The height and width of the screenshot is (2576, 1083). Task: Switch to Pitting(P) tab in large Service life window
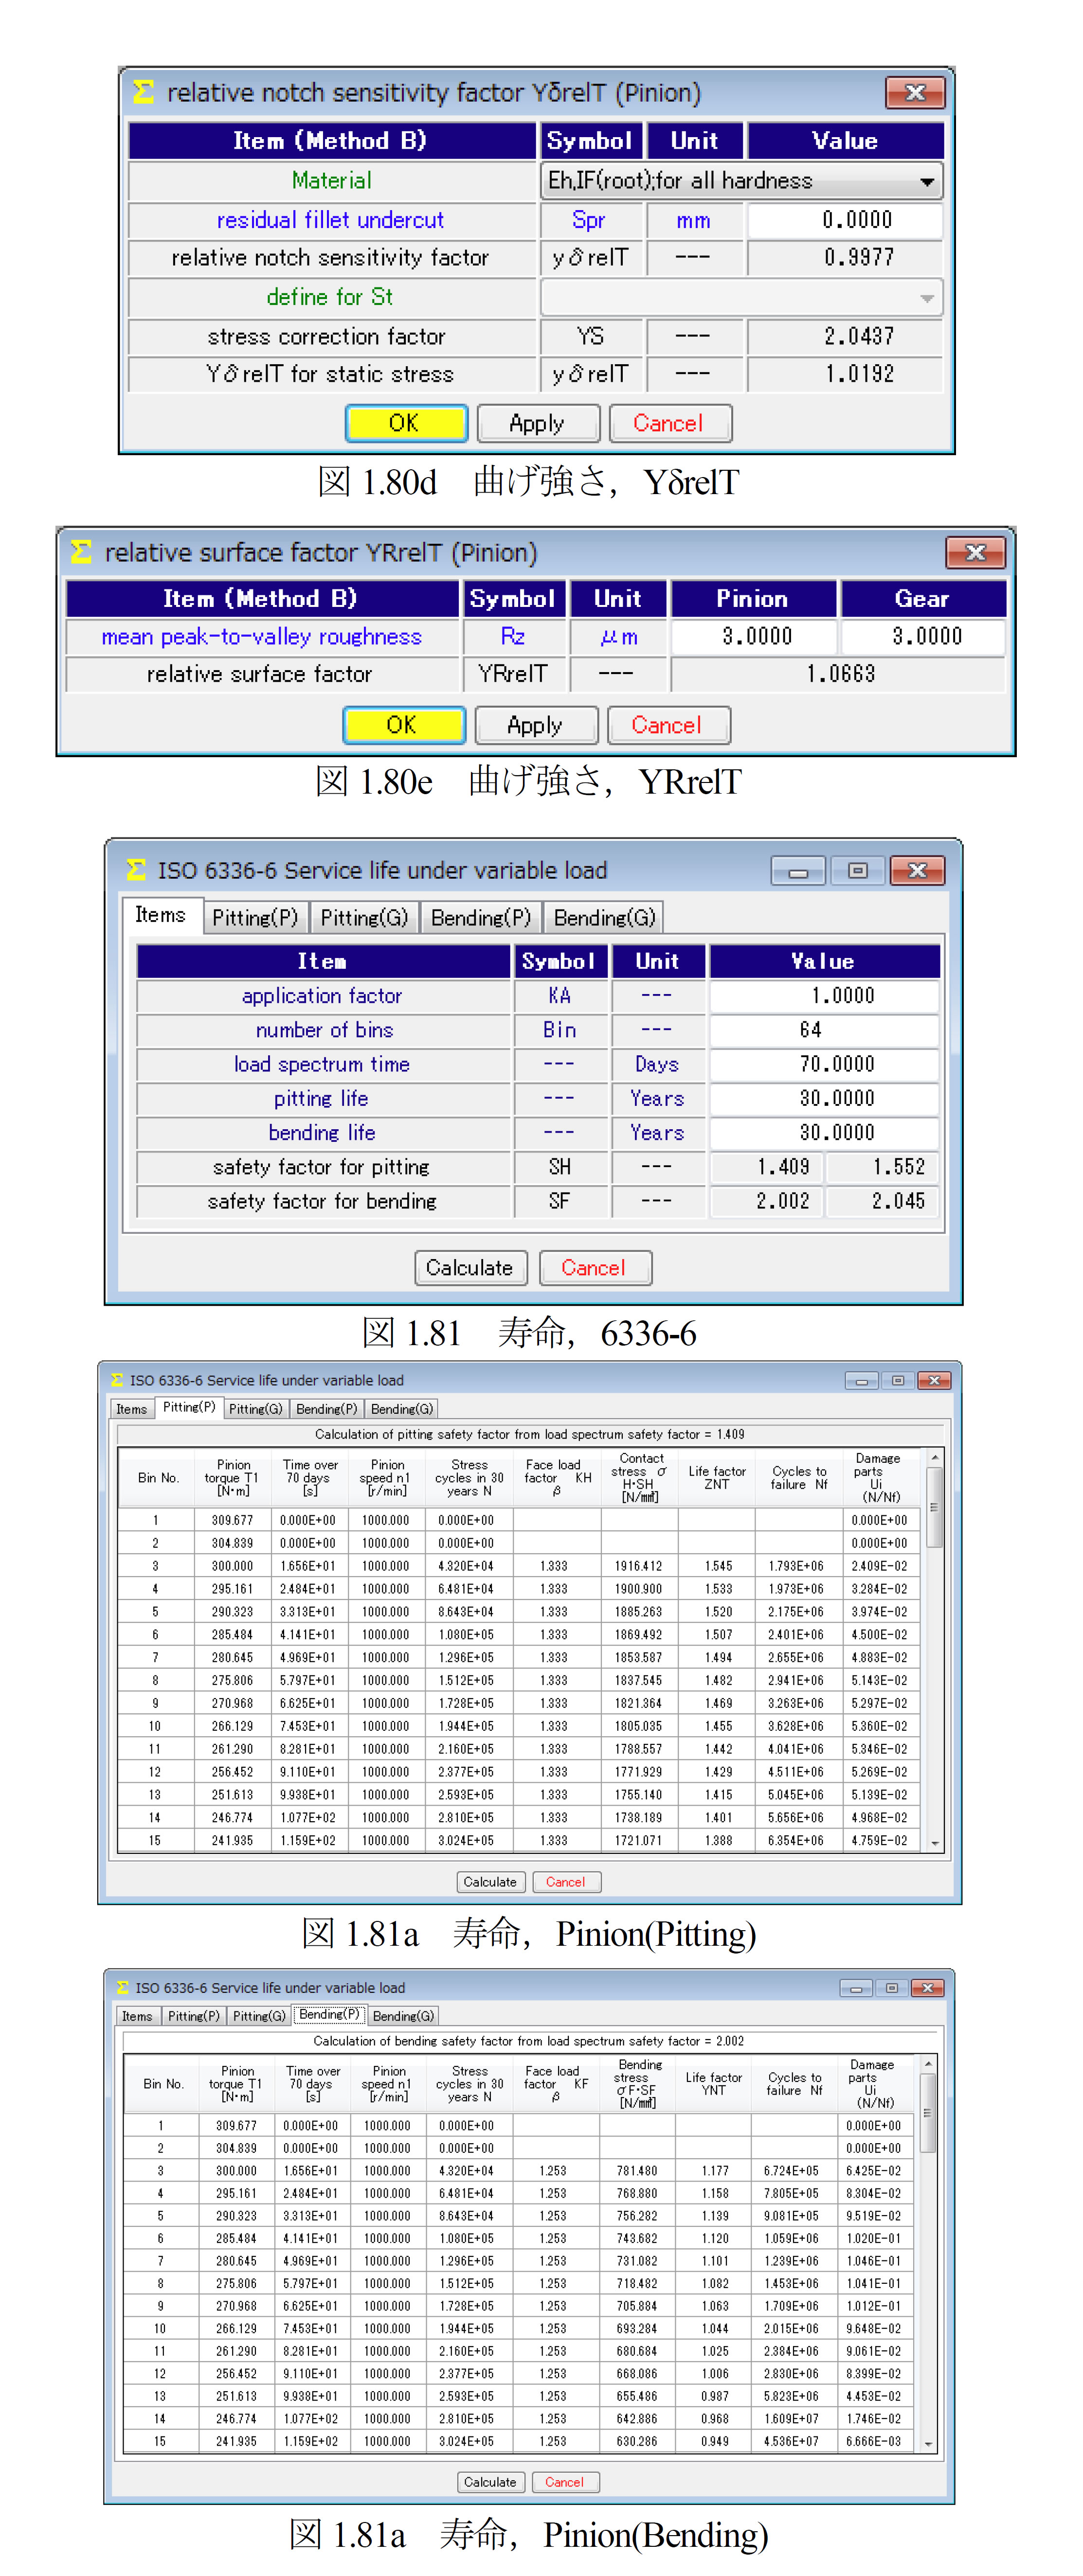click(255, 918)
